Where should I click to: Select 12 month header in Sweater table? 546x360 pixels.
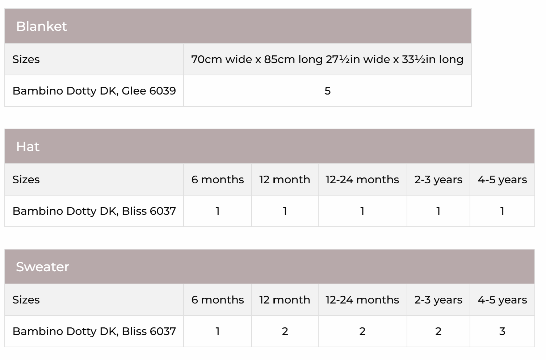[x=285, y=300]
